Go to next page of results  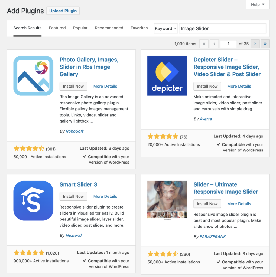[255, 44]
